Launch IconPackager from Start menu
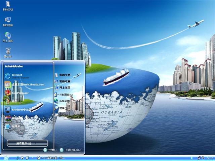Screen dimensions: 215x161 point(17,93)
